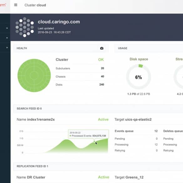Open the hamburger menu icon
Image resolution: width=183 pixels, height=183 pixels.
point(16,5)
